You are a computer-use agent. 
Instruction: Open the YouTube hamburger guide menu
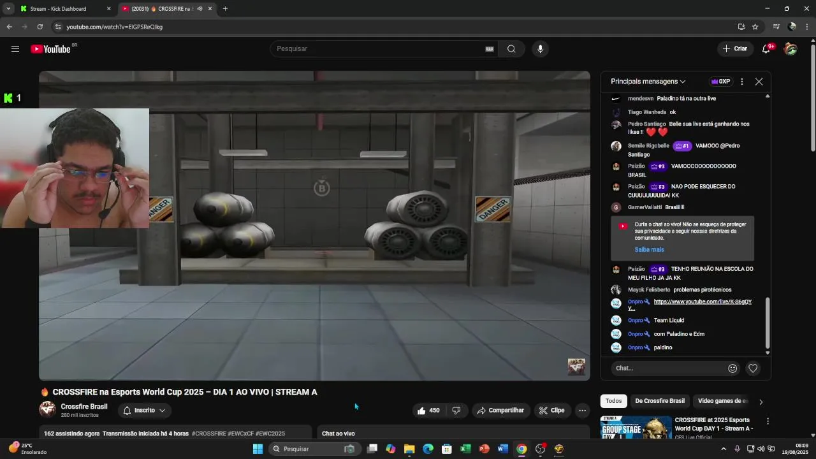point(15,48)
